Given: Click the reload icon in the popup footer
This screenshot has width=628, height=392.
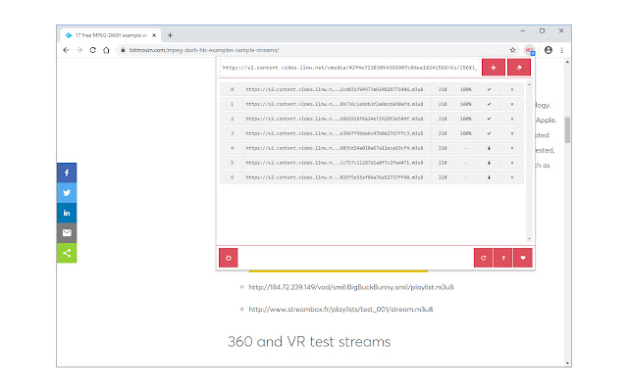Looking at the screenshot, I should [481, 258].
